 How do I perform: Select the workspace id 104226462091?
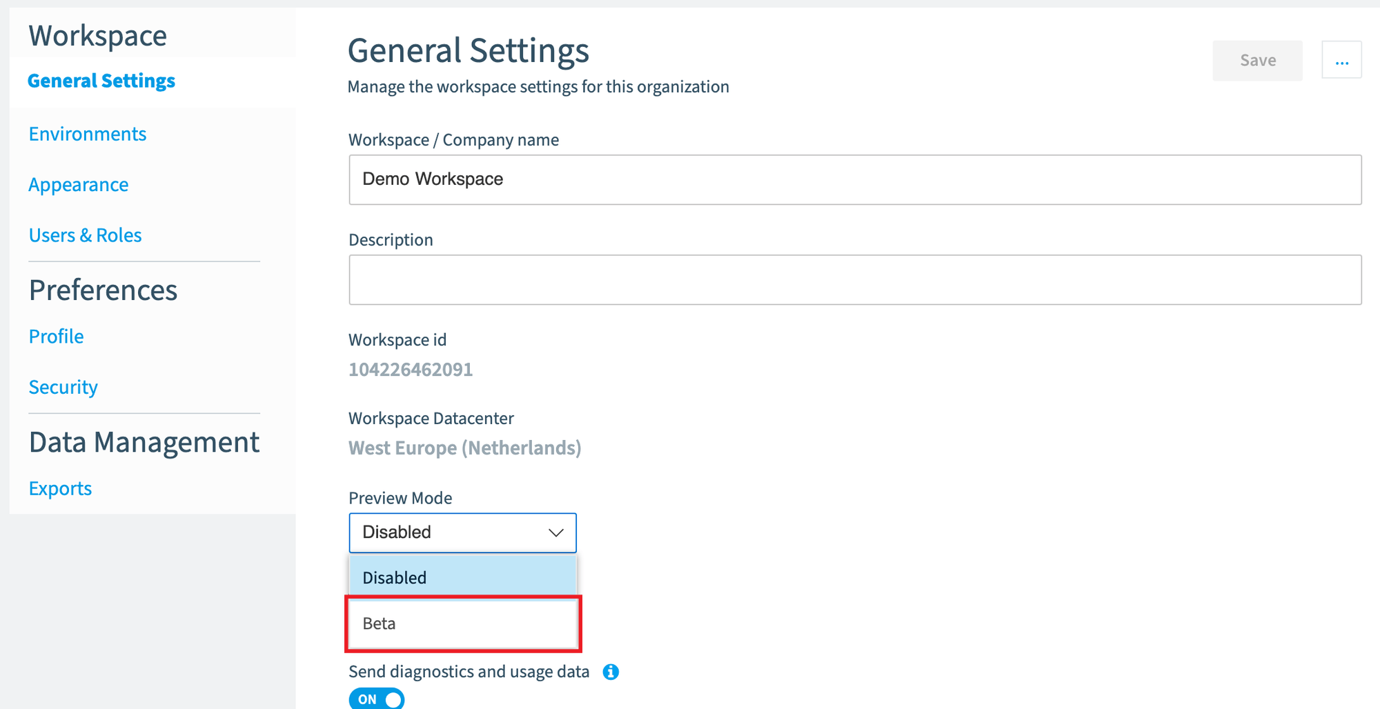click(411, 370)
